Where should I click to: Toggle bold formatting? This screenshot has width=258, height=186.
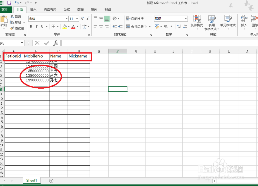(x=31, y=26)
